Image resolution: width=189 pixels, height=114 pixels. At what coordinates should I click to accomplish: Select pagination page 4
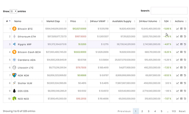click(x=155, y=111)
